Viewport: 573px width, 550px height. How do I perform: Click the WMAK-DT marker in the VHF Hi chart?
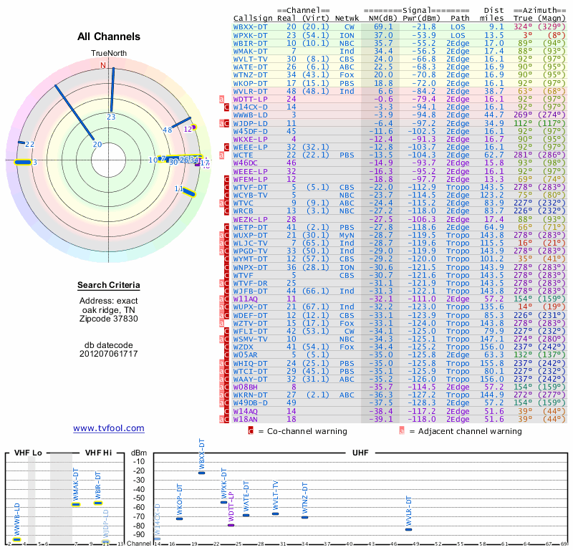click(76, 505)
